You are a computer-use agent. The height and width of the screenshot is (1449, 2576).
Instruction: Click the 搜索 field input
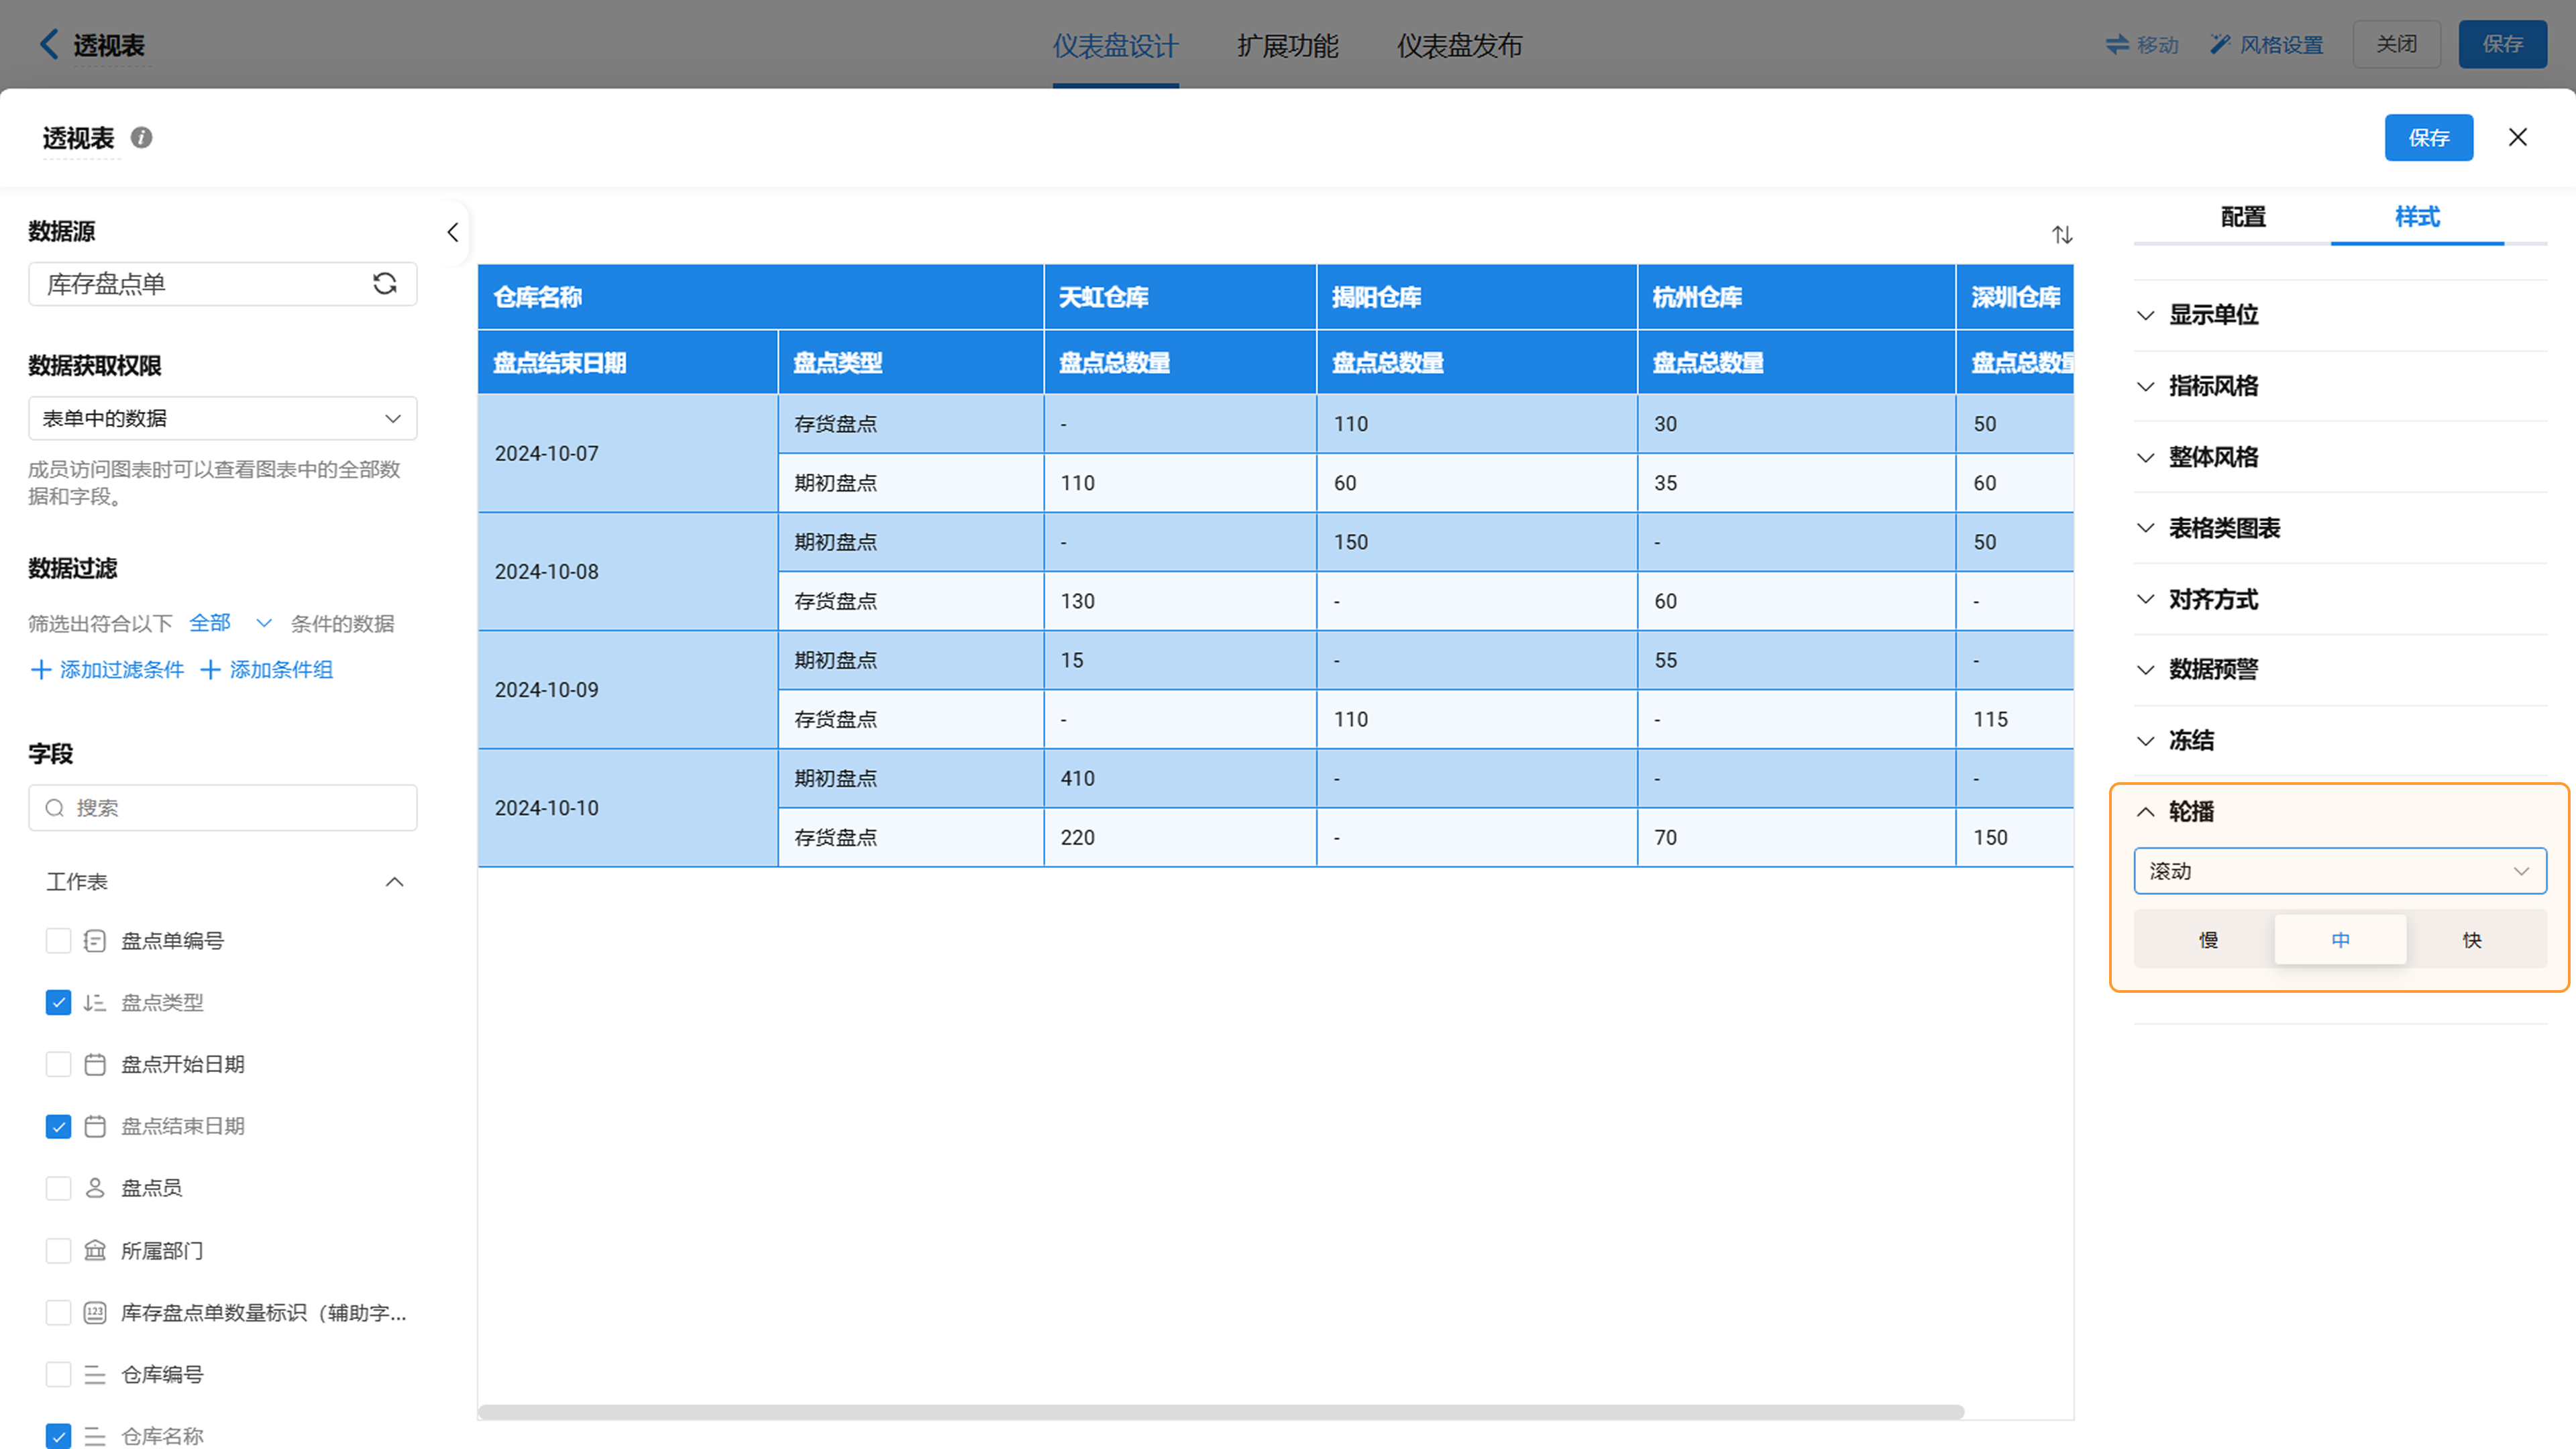223,808
